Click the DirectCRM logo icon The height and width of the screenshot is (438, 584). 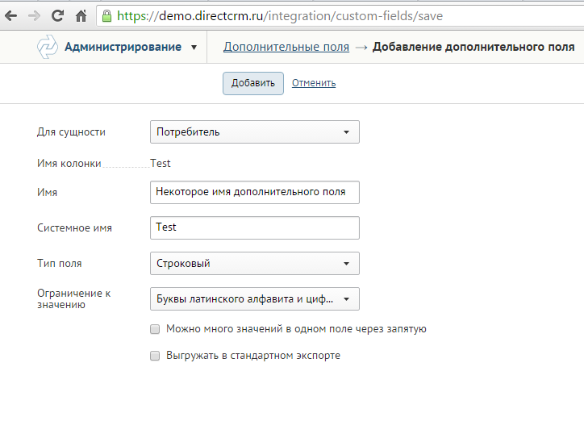pyautogui.click(x=48, y=48)
